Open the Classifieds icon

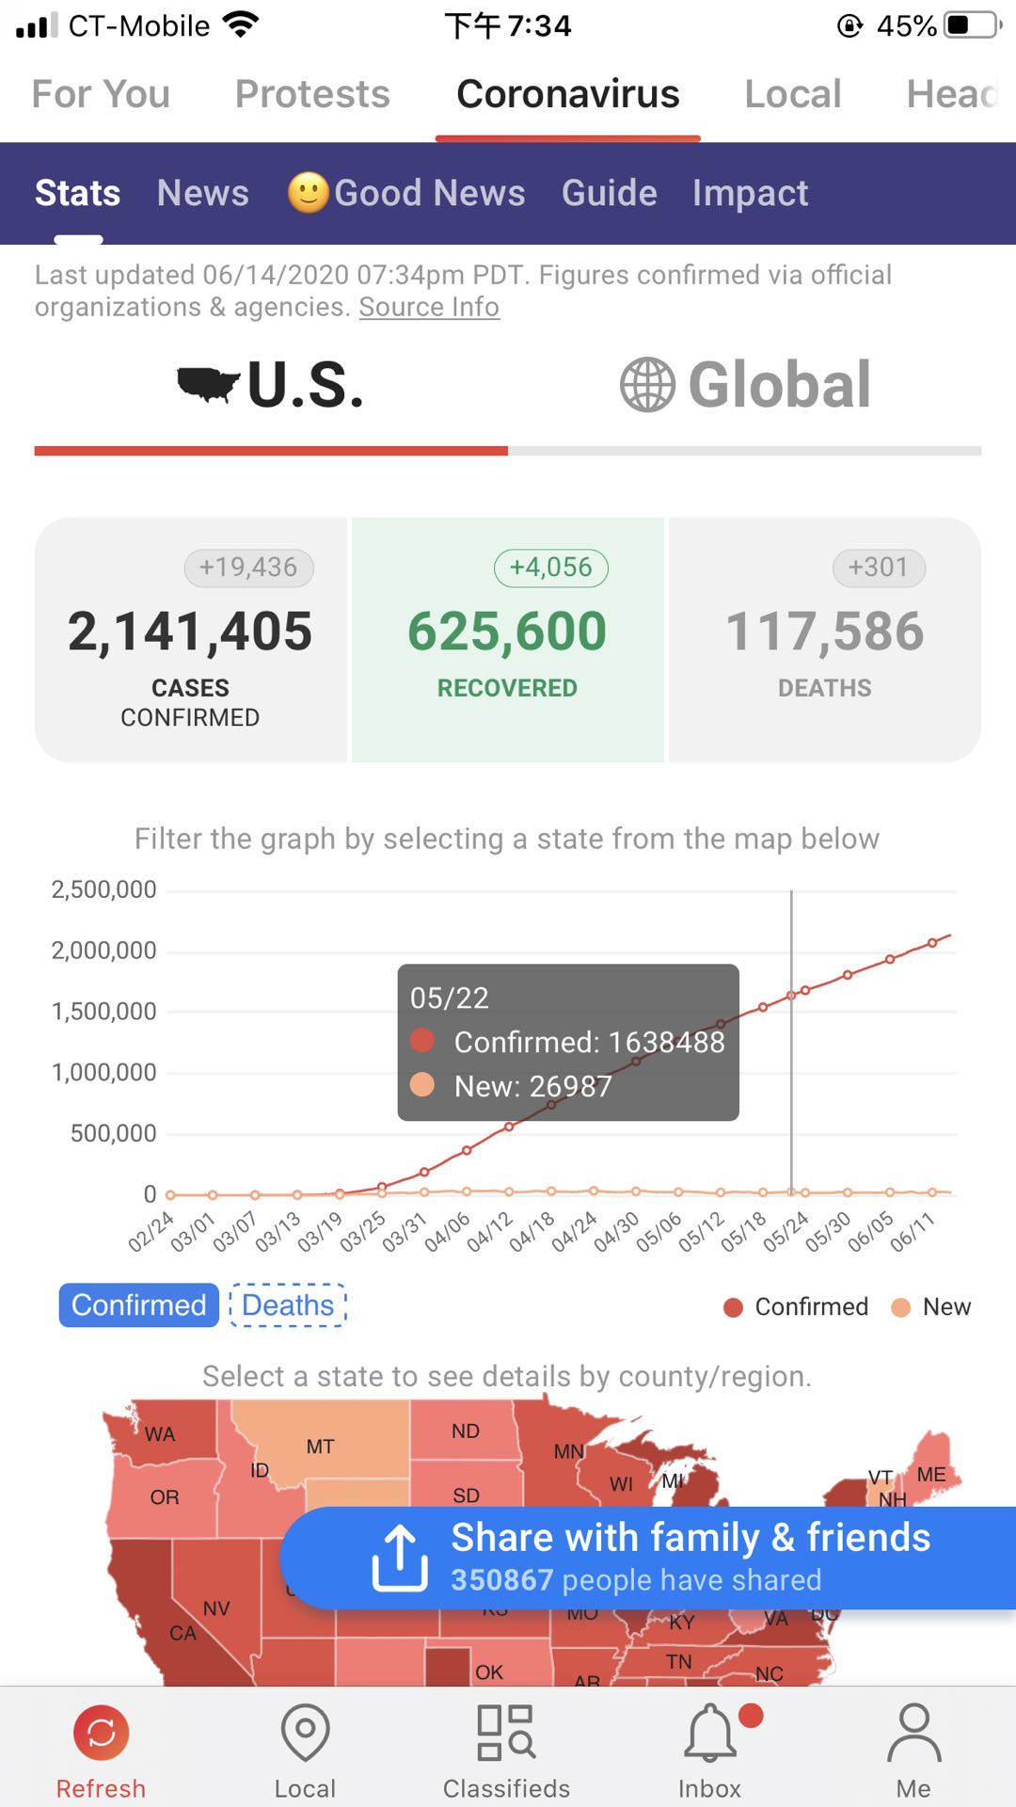[x=506, y=1733]
